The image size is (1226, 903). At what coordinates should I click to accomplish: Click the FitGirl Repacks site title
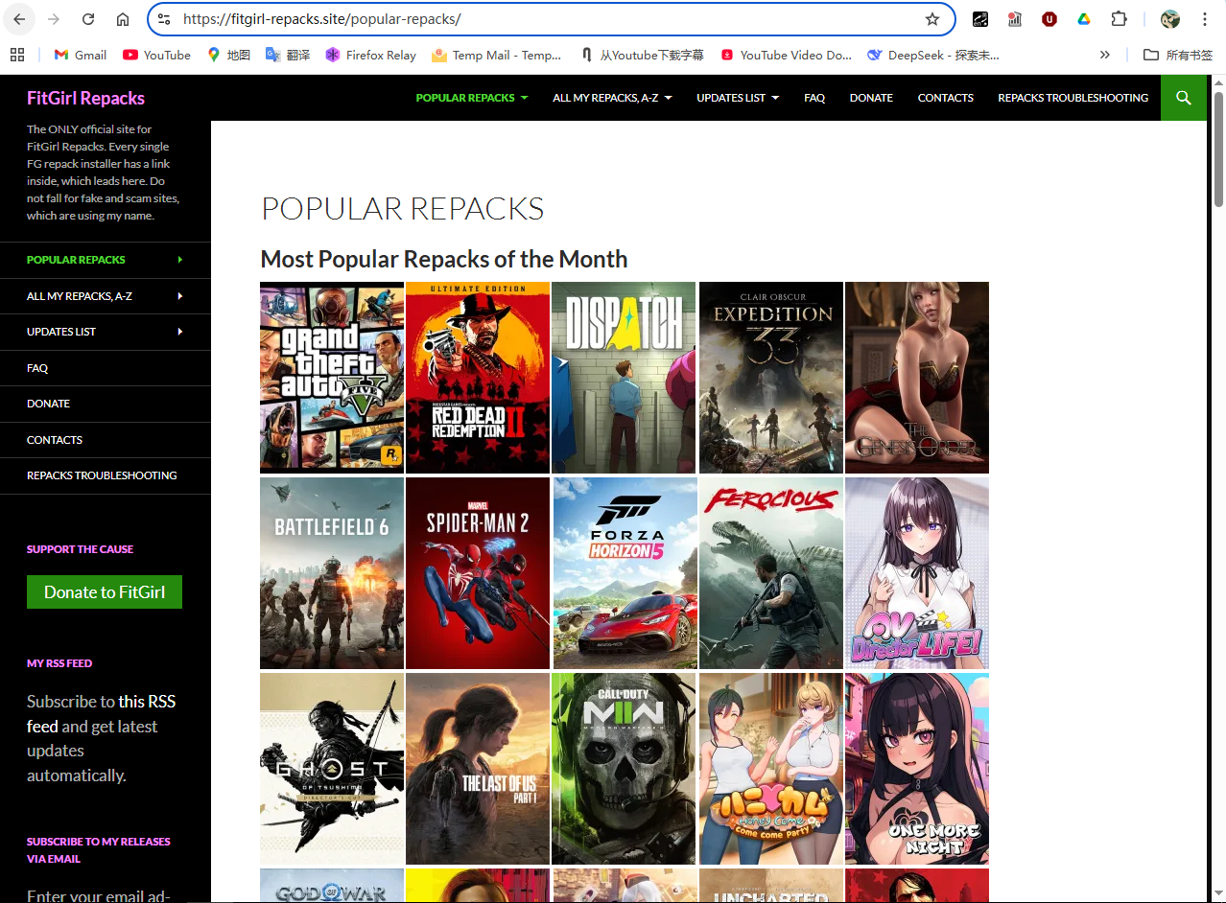click(85, 98)
